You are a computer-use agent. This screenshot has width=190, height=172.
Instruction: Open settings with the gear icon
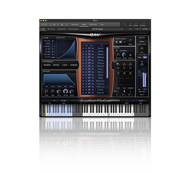[x=54, y=24]
